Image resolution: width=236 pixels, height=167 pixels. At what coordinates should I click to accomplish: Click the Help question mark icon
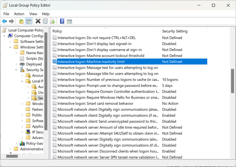[x=62, y=21]
